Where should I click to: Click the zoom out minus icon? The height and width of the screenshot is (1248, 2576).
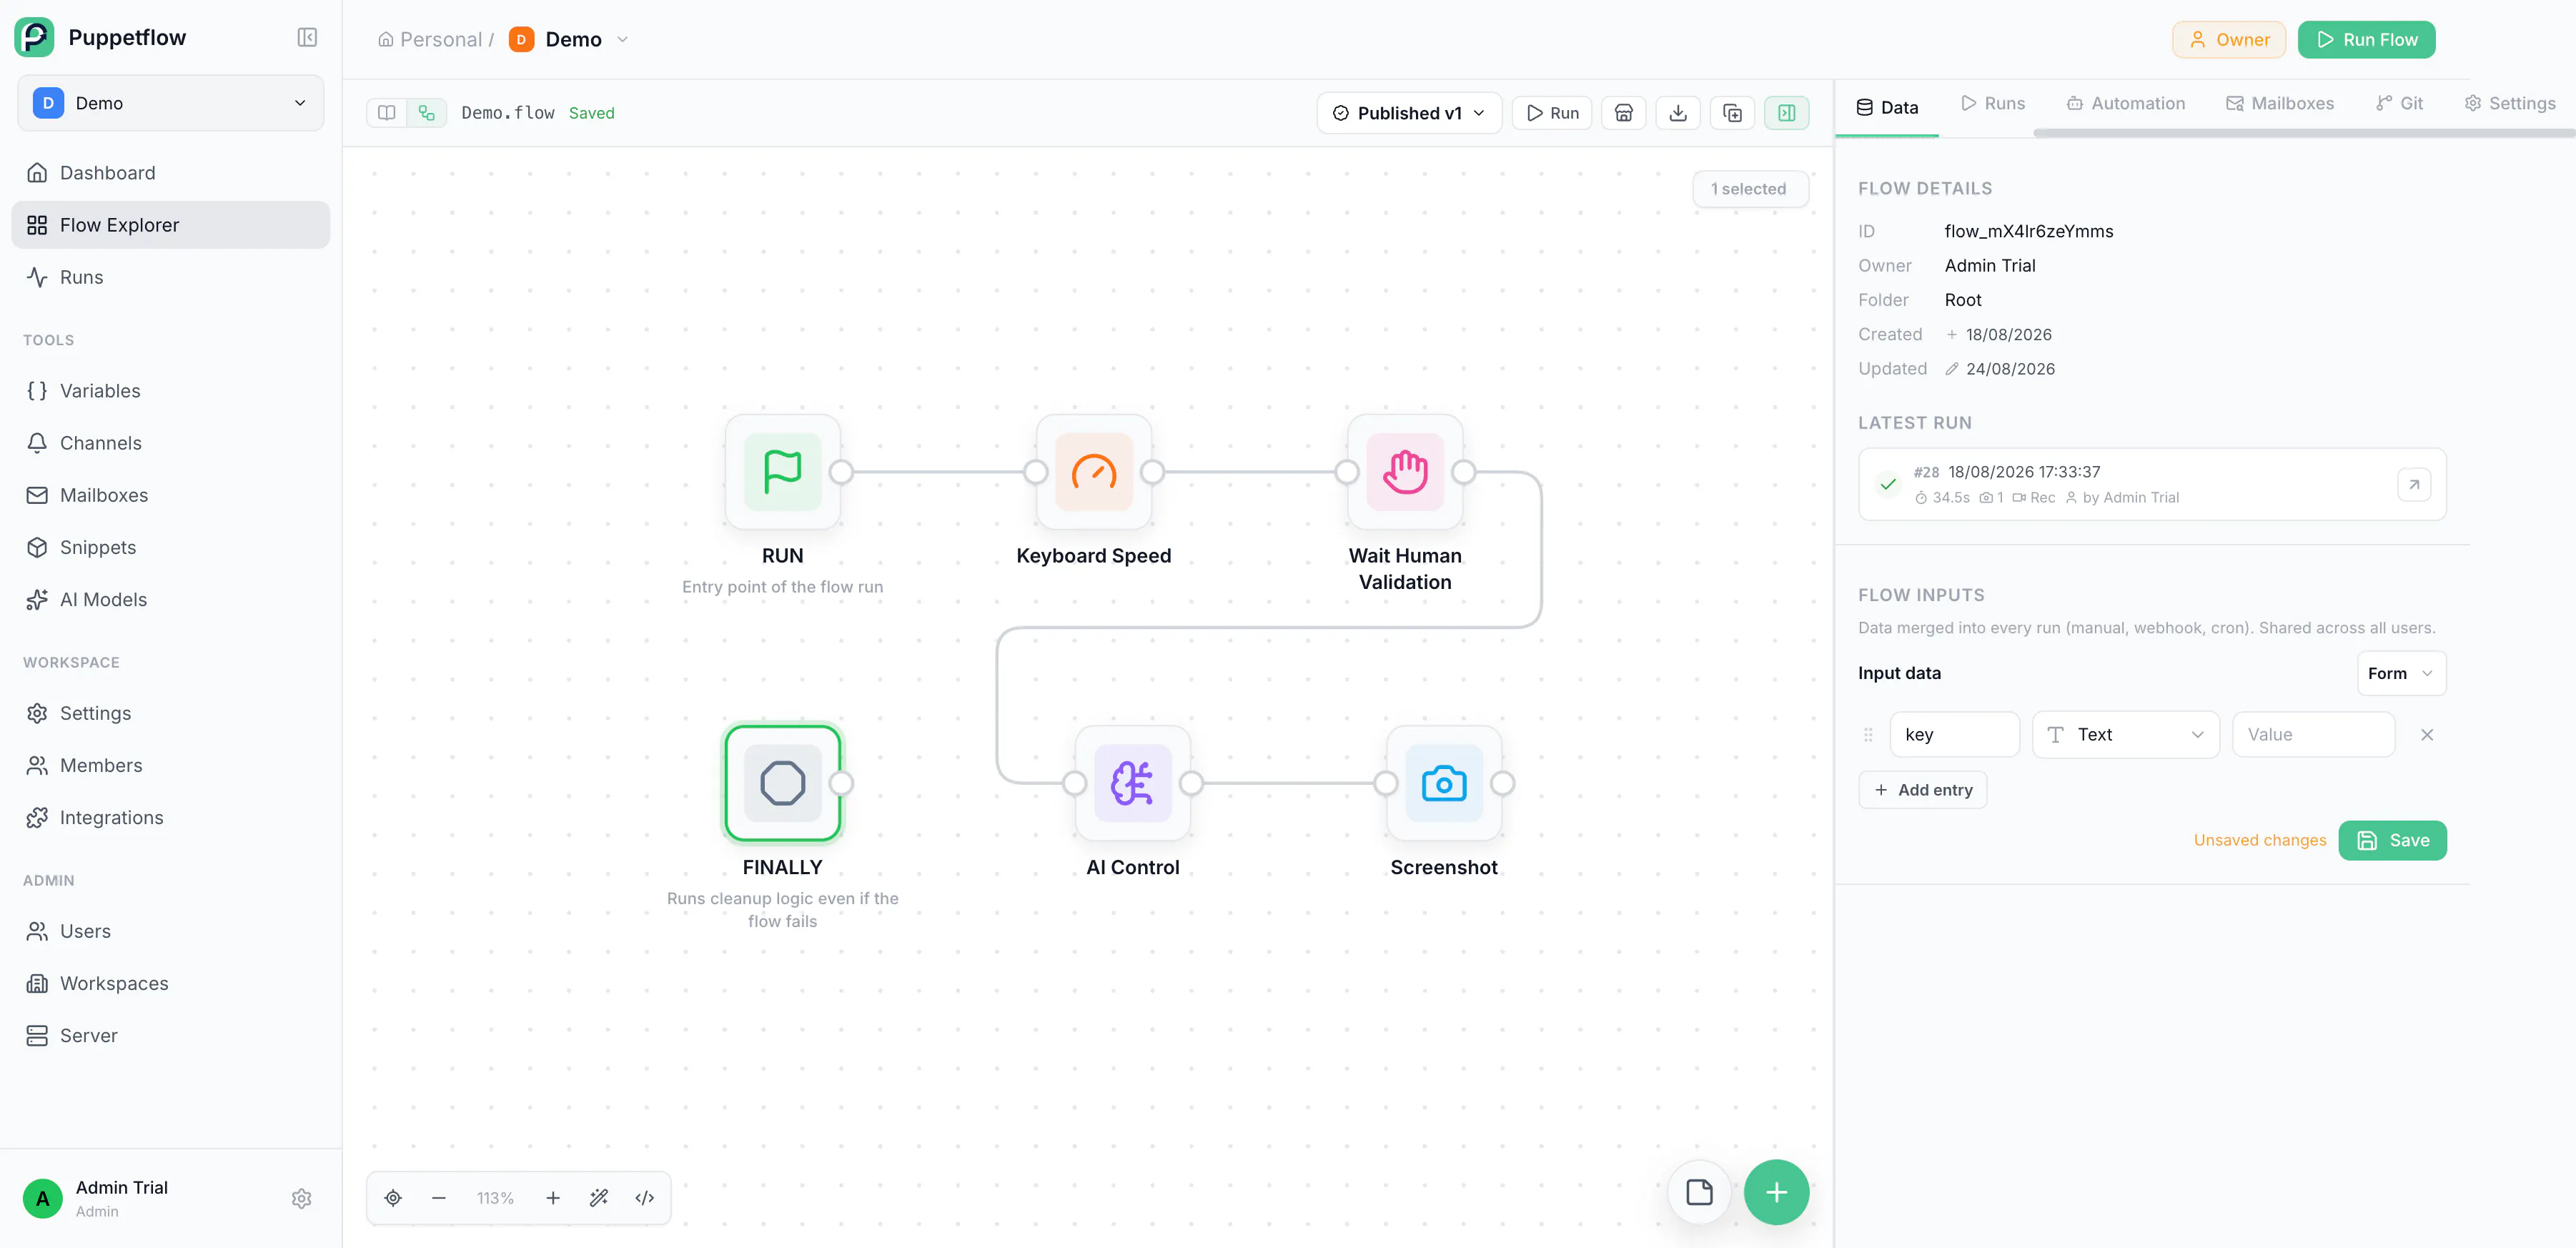tap(438, 1198)
